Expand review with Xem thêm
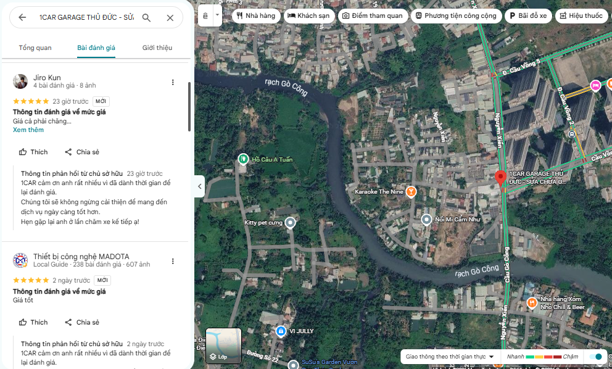Screen dimensions: 612x369 point(28,130)
